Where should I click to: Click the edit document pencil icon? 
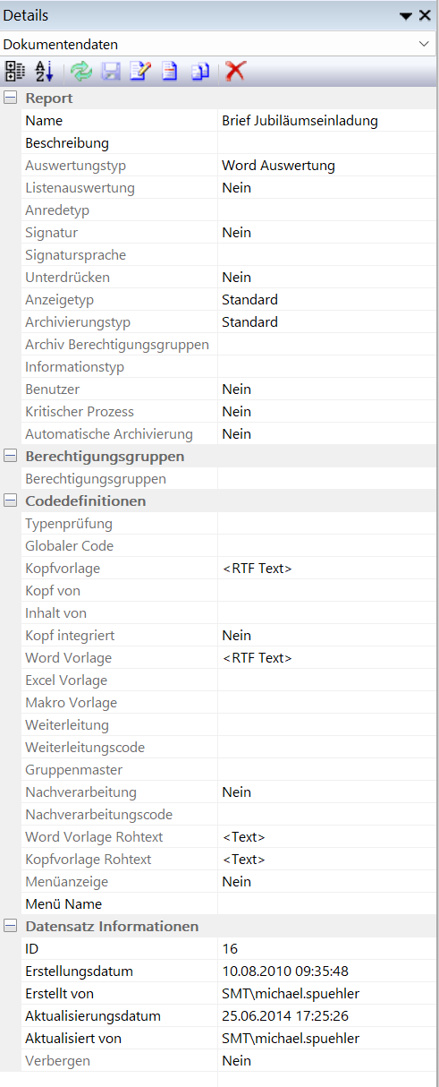click(x=140, y=72)
